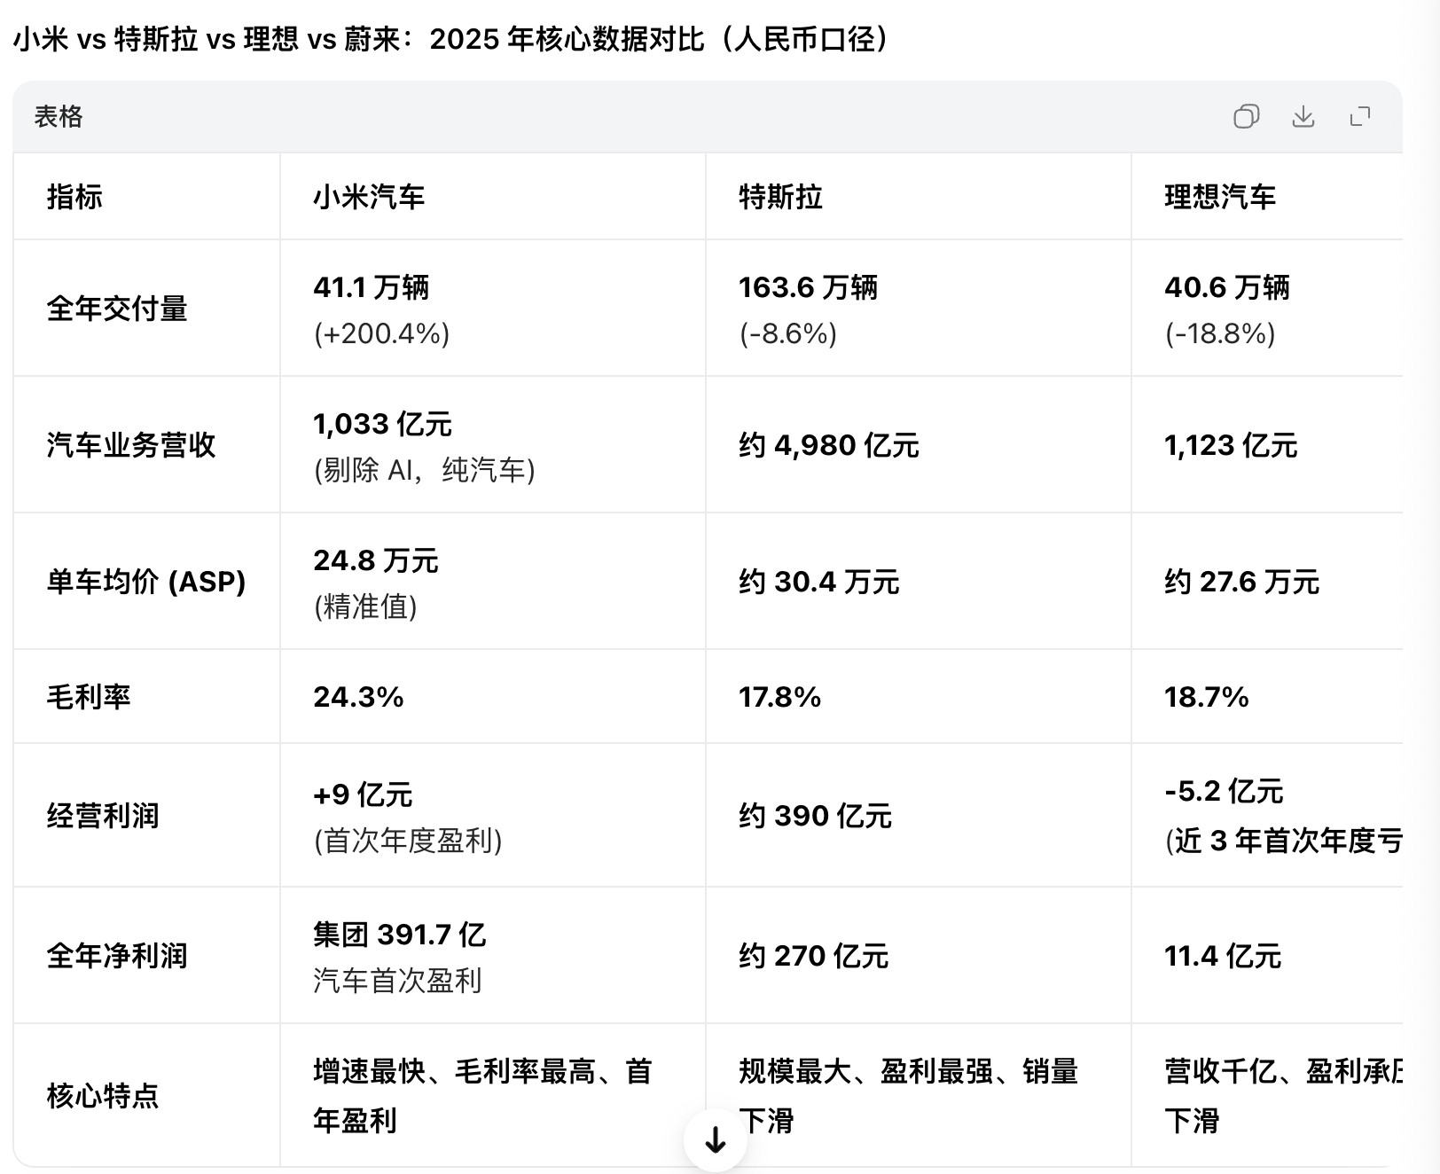Select the "毛利率" row label
1440x1174 pixels.
[x=90, y=695]
